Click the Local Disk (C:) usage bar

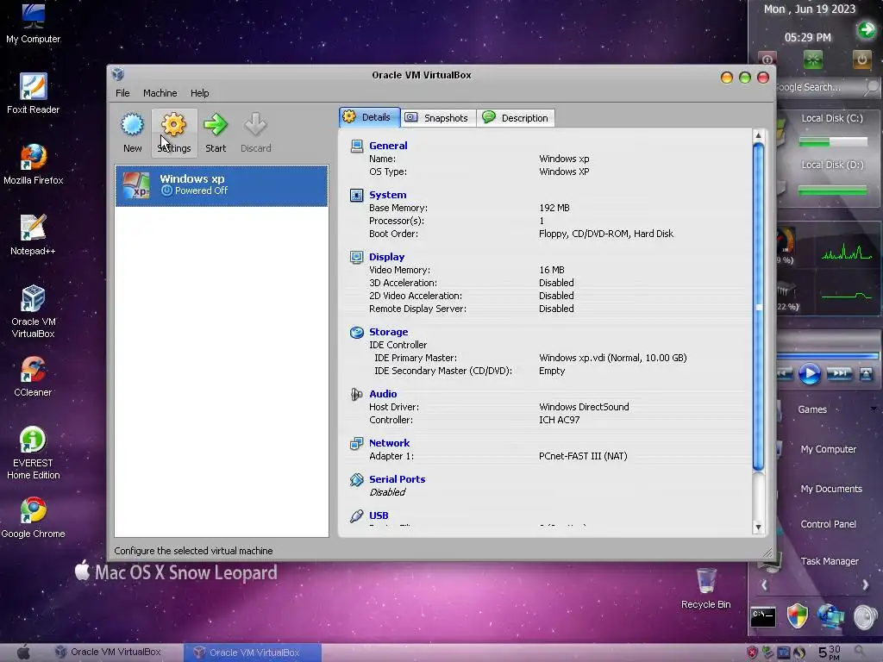[833, 142]
